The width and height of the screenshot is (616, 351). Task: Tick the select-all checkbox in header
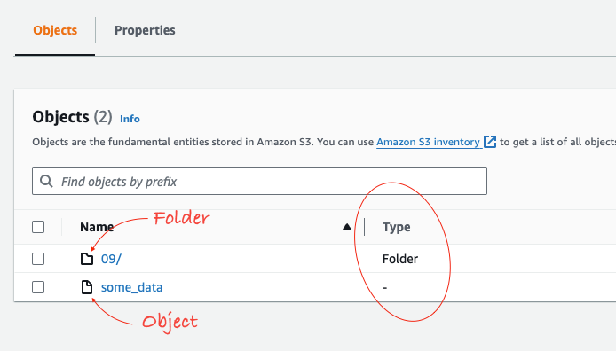[x=38, y=227]
